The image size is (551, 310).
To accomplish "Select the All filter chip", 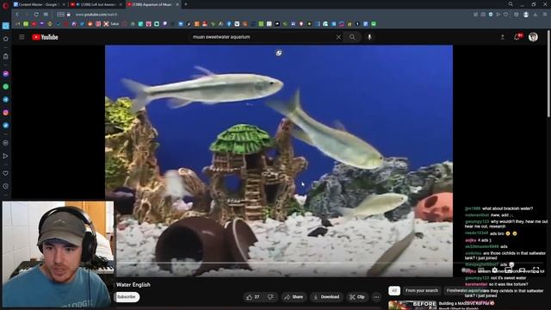I will (x=394, y=291).
